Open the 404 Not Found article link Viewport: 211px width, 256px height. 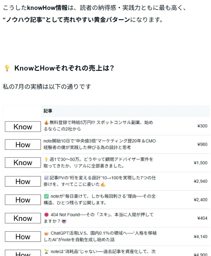99,218
